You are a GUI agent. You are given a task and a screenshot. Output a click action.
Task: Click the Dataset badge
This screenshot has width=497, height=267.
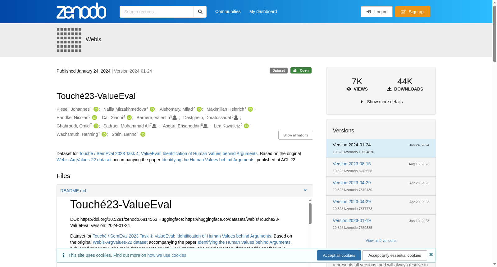279,70
